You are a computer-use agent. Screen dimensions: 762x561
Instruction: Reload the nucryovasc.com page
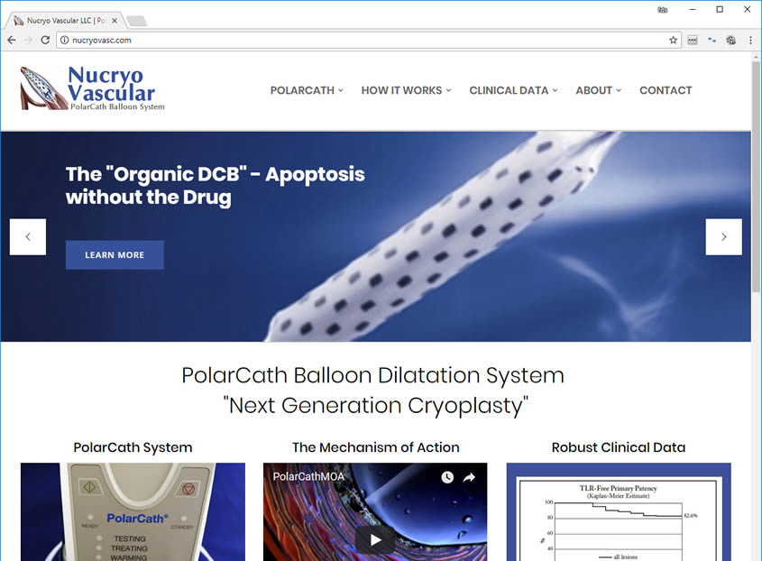[43, 40]
